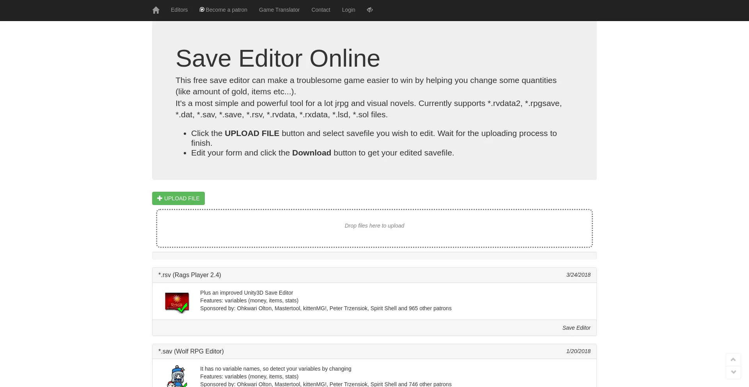
Task: Click the *.sav (Wolf RPG Editor) heading
Action: (191, 352)
